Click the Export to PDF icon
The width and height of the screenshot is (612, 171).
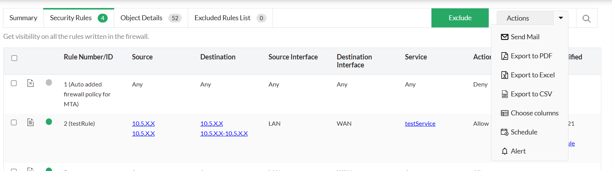505,56
